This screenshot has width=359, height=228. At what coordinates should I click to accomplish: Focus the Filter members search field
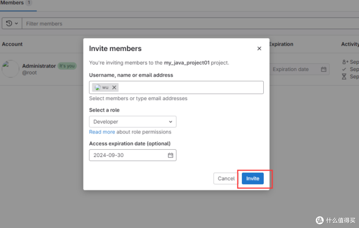pyautogui.click(x=190, y=23)
